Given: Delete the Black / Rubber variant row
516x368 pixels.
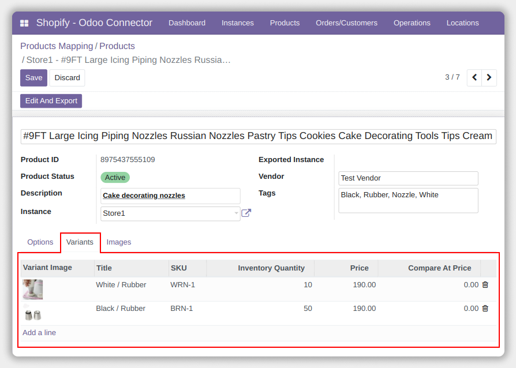Looking at the screenshot, I should coord(485,309).
